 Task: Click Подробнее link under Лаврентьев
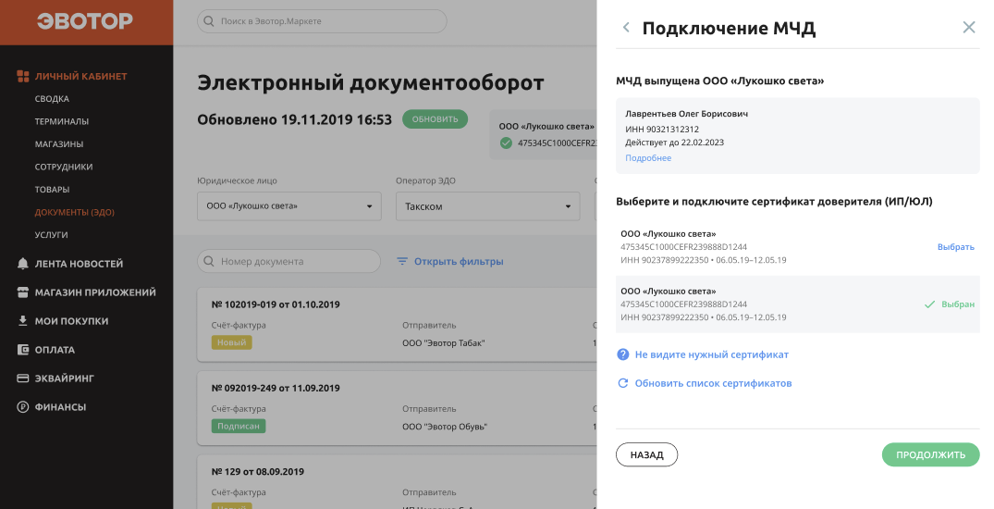tap(648, 158)
